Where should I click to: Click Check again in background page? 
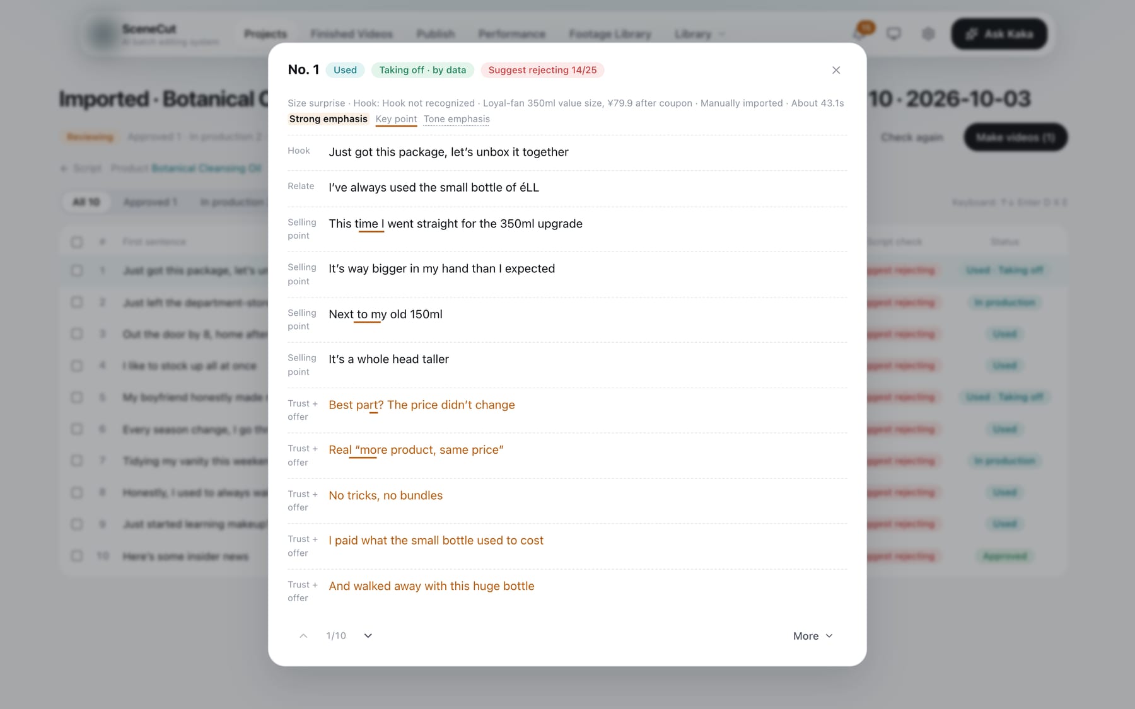912,137
